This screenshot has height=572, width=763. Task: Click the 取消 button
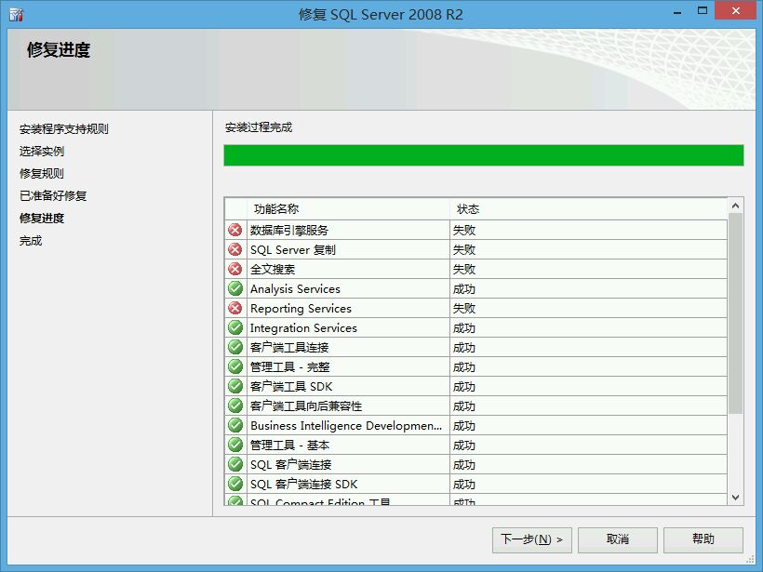[618, 539]
